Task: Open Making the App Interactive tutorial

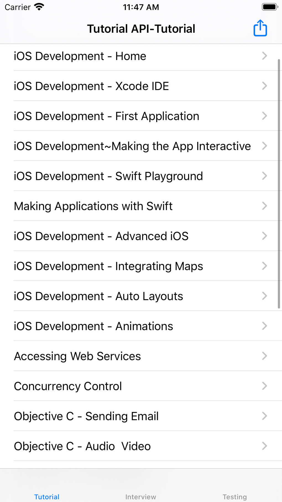Action: point(132,146)
